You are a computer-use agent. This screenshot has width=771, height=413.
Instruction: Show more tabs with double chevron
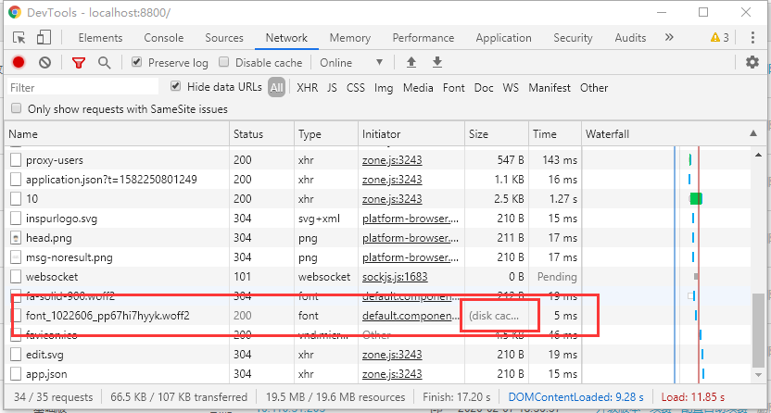[x=669, y=37]
